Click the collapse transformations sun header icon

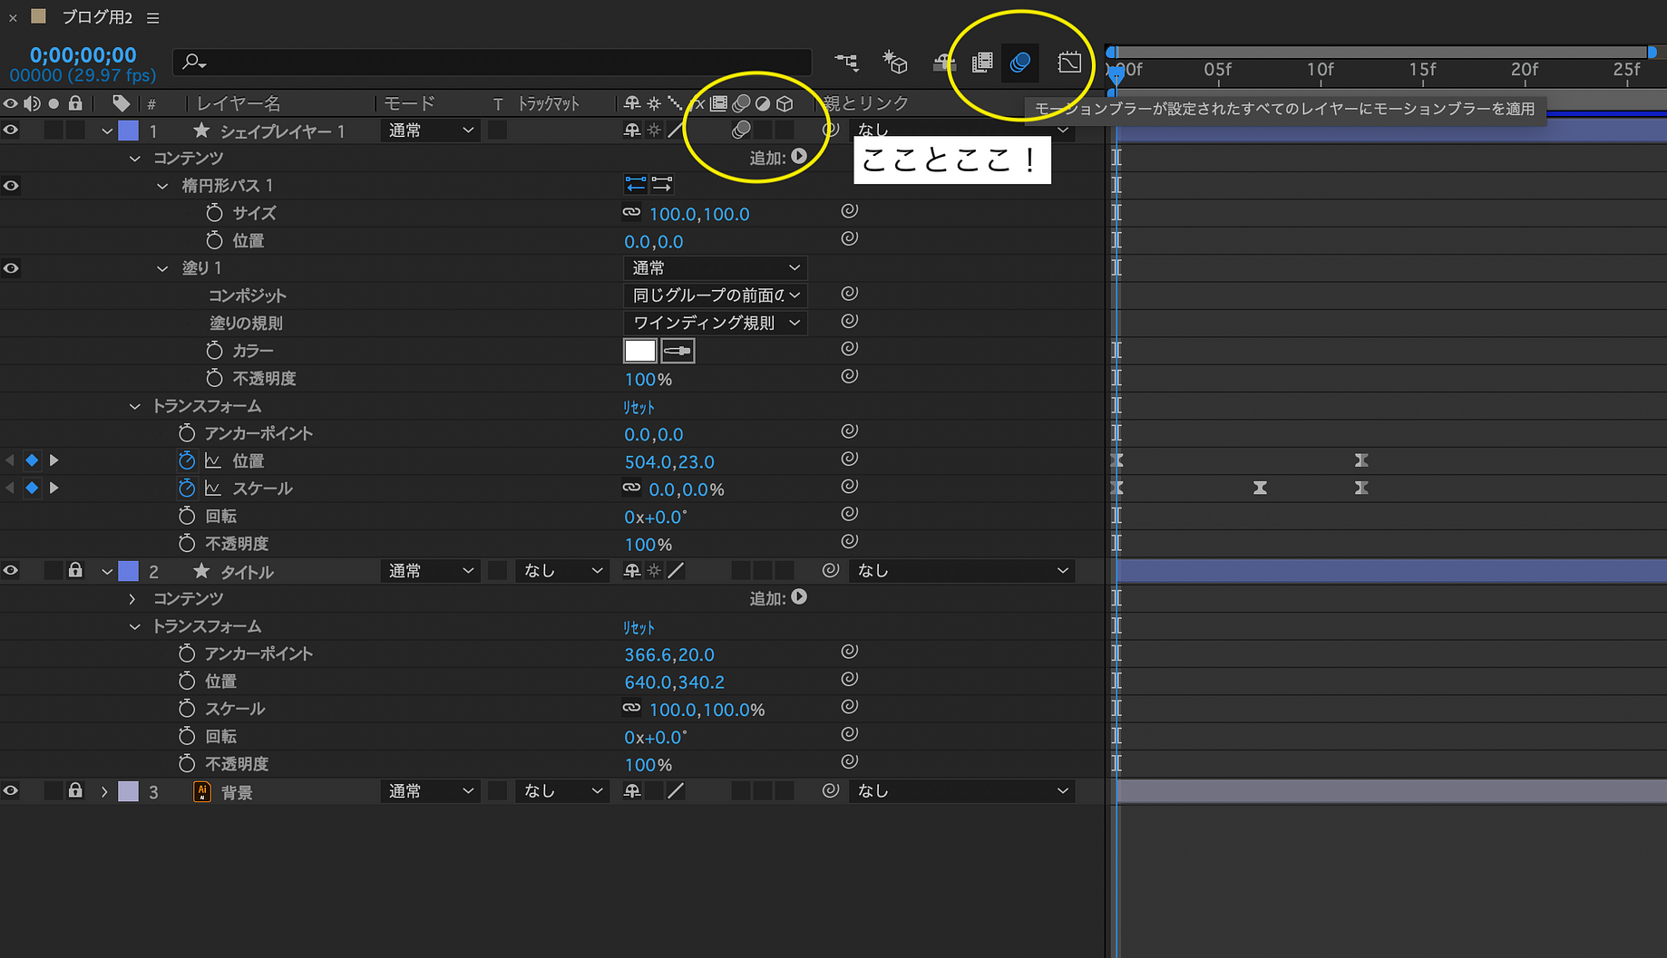[x=654, y=103]
